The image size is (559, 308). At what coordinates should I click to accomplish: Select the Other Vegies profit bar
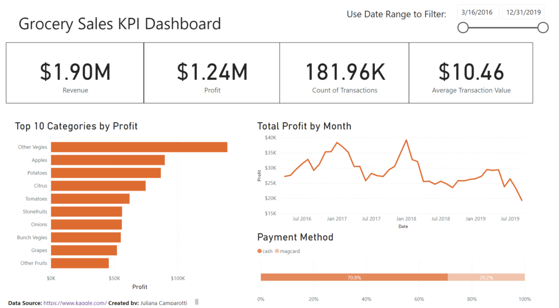[x=138, y=147]
